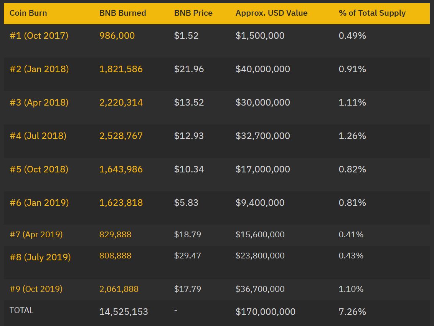Click the "Coin Burn" column header
This screenshot has height=326, width=434.
click(28, 13)
